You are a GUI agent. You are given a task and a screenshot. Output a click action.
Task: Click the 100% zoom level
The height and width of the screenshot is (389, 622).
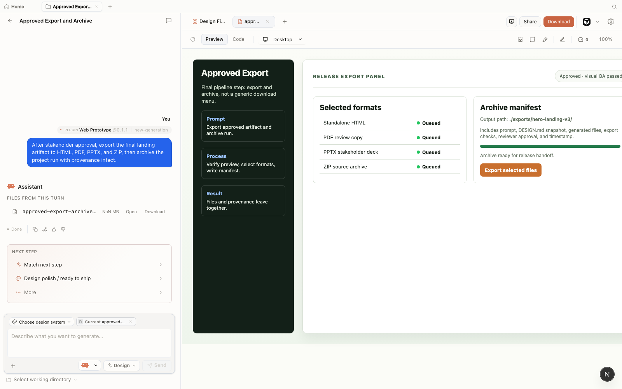(x=606, y=39)
